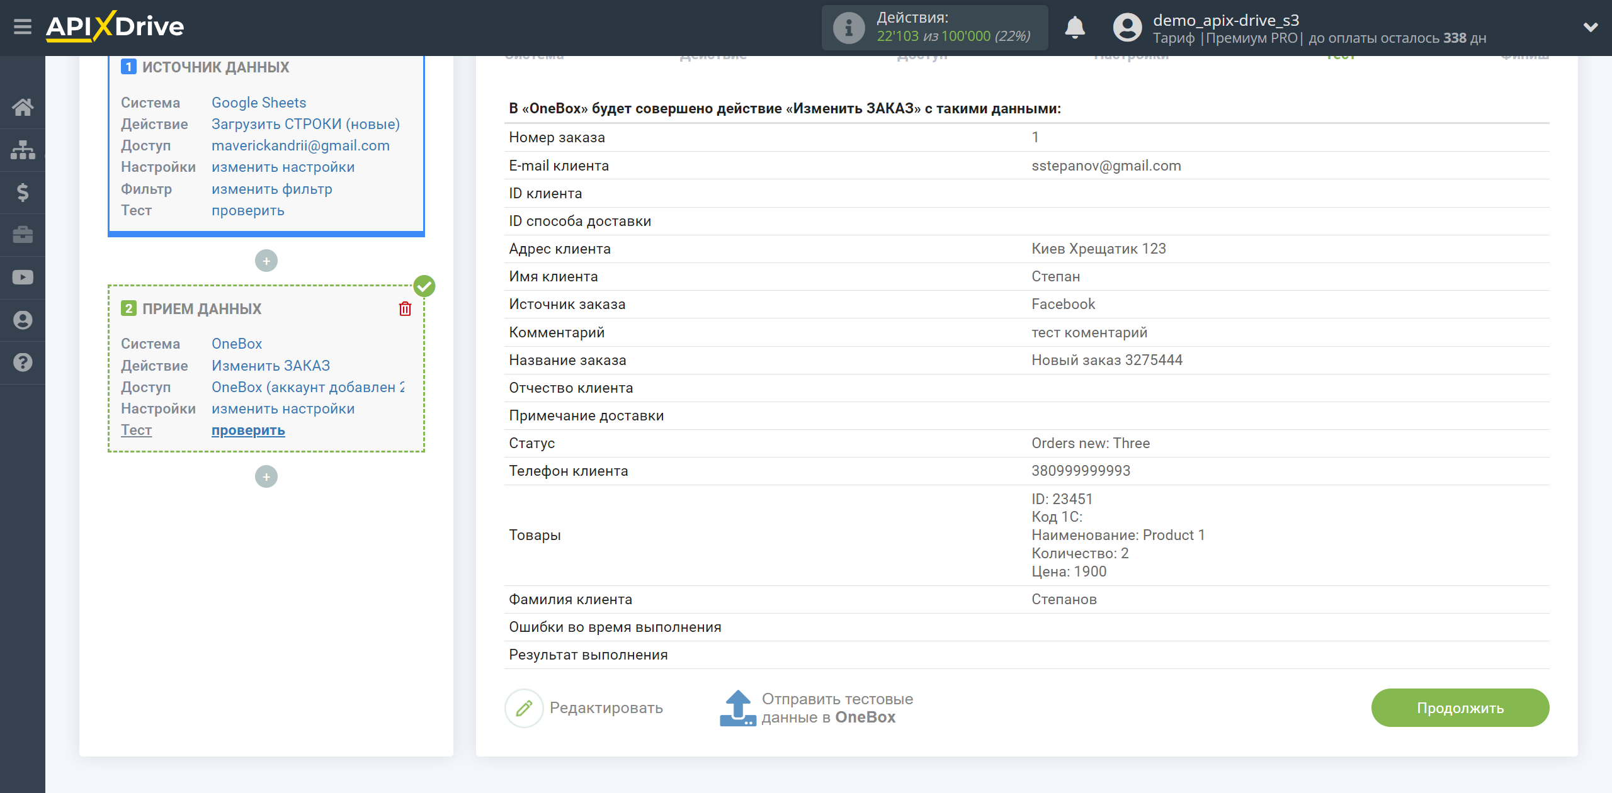Select 'ID: 23451' product line

pos(1062,499)
